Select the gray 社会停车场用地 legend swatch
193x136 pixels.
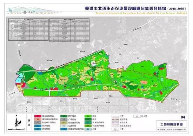click(38, 123)
